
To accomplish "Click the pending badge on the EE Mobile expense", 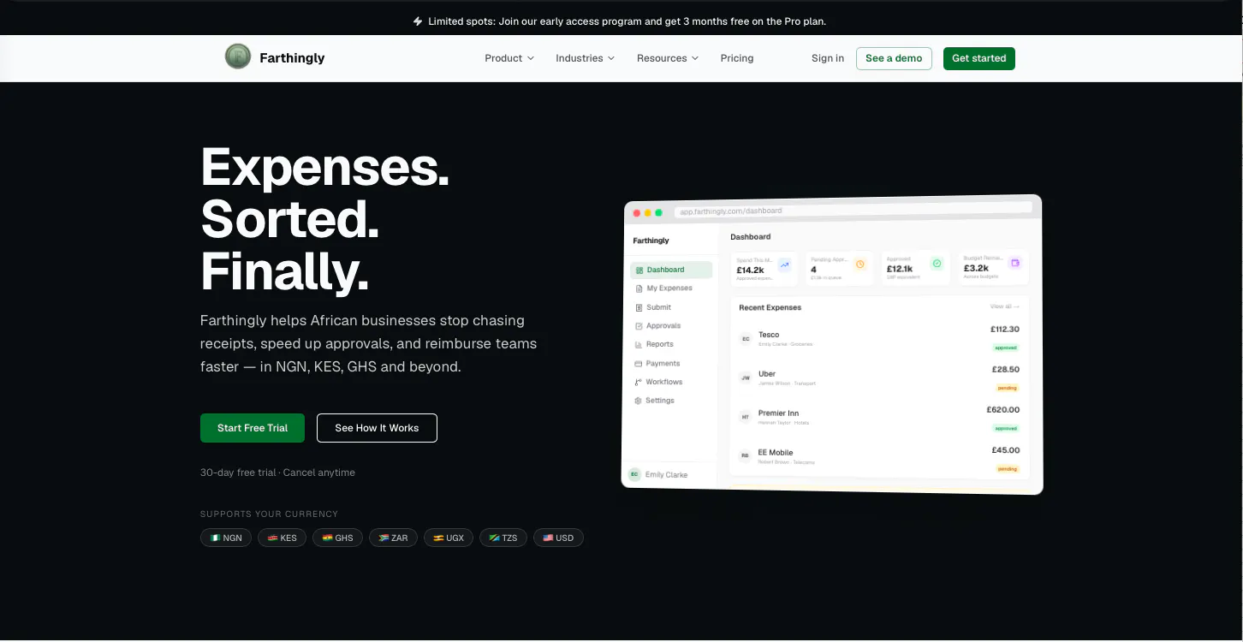I will (x=1008, y=468).
